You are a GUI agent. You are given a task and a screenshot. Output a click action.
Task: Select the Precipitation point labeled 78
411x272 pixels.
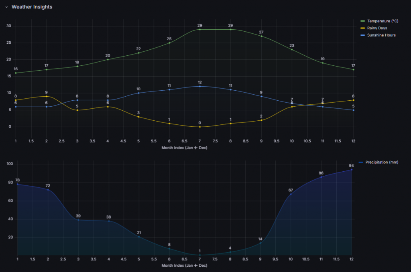tap(17, 184)
